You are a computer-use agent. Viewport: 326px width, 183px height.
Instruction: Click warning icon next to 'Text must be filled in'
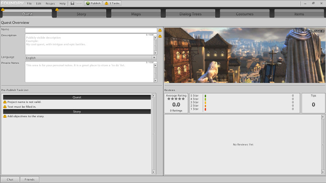[5, 107]
